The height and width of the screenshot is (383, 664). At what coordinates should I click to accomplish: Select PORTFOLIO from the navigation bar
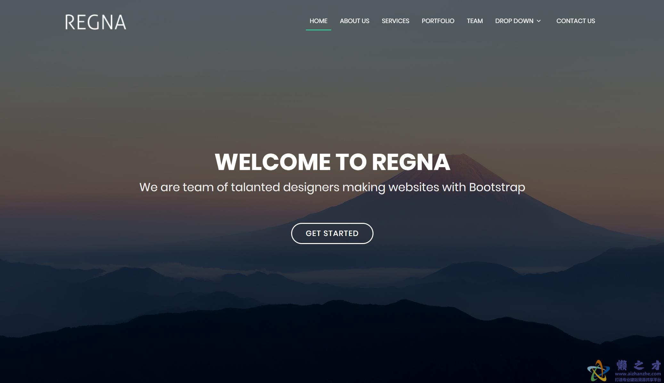tap(438, 21)
